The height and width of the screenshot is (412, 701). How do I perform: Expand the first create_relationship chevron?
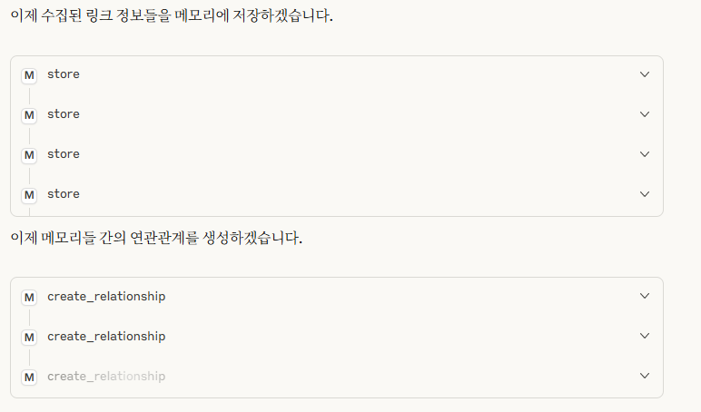click(x=645, y=296)
